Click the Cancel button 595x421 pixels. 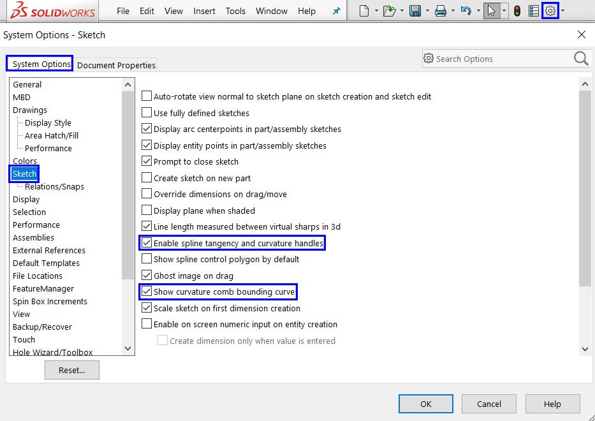[x=489, y=404]
